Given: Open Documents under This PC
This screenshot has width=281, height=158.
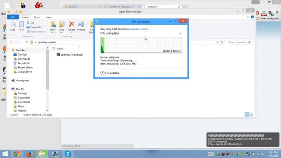Looking at the screenshot, I should click(x=22, y=97).
